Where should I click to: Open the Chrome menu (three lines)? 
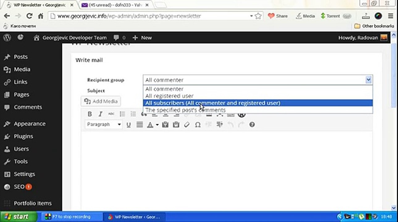tap(391, 16)
